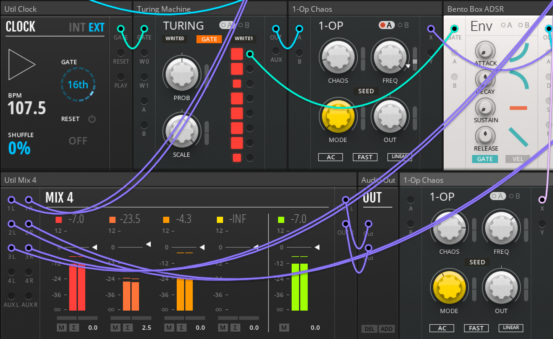This screenshot has width=553, height=339.
Task: Click the top 1-Op CHAOS knob
Action: coord(338,57)
